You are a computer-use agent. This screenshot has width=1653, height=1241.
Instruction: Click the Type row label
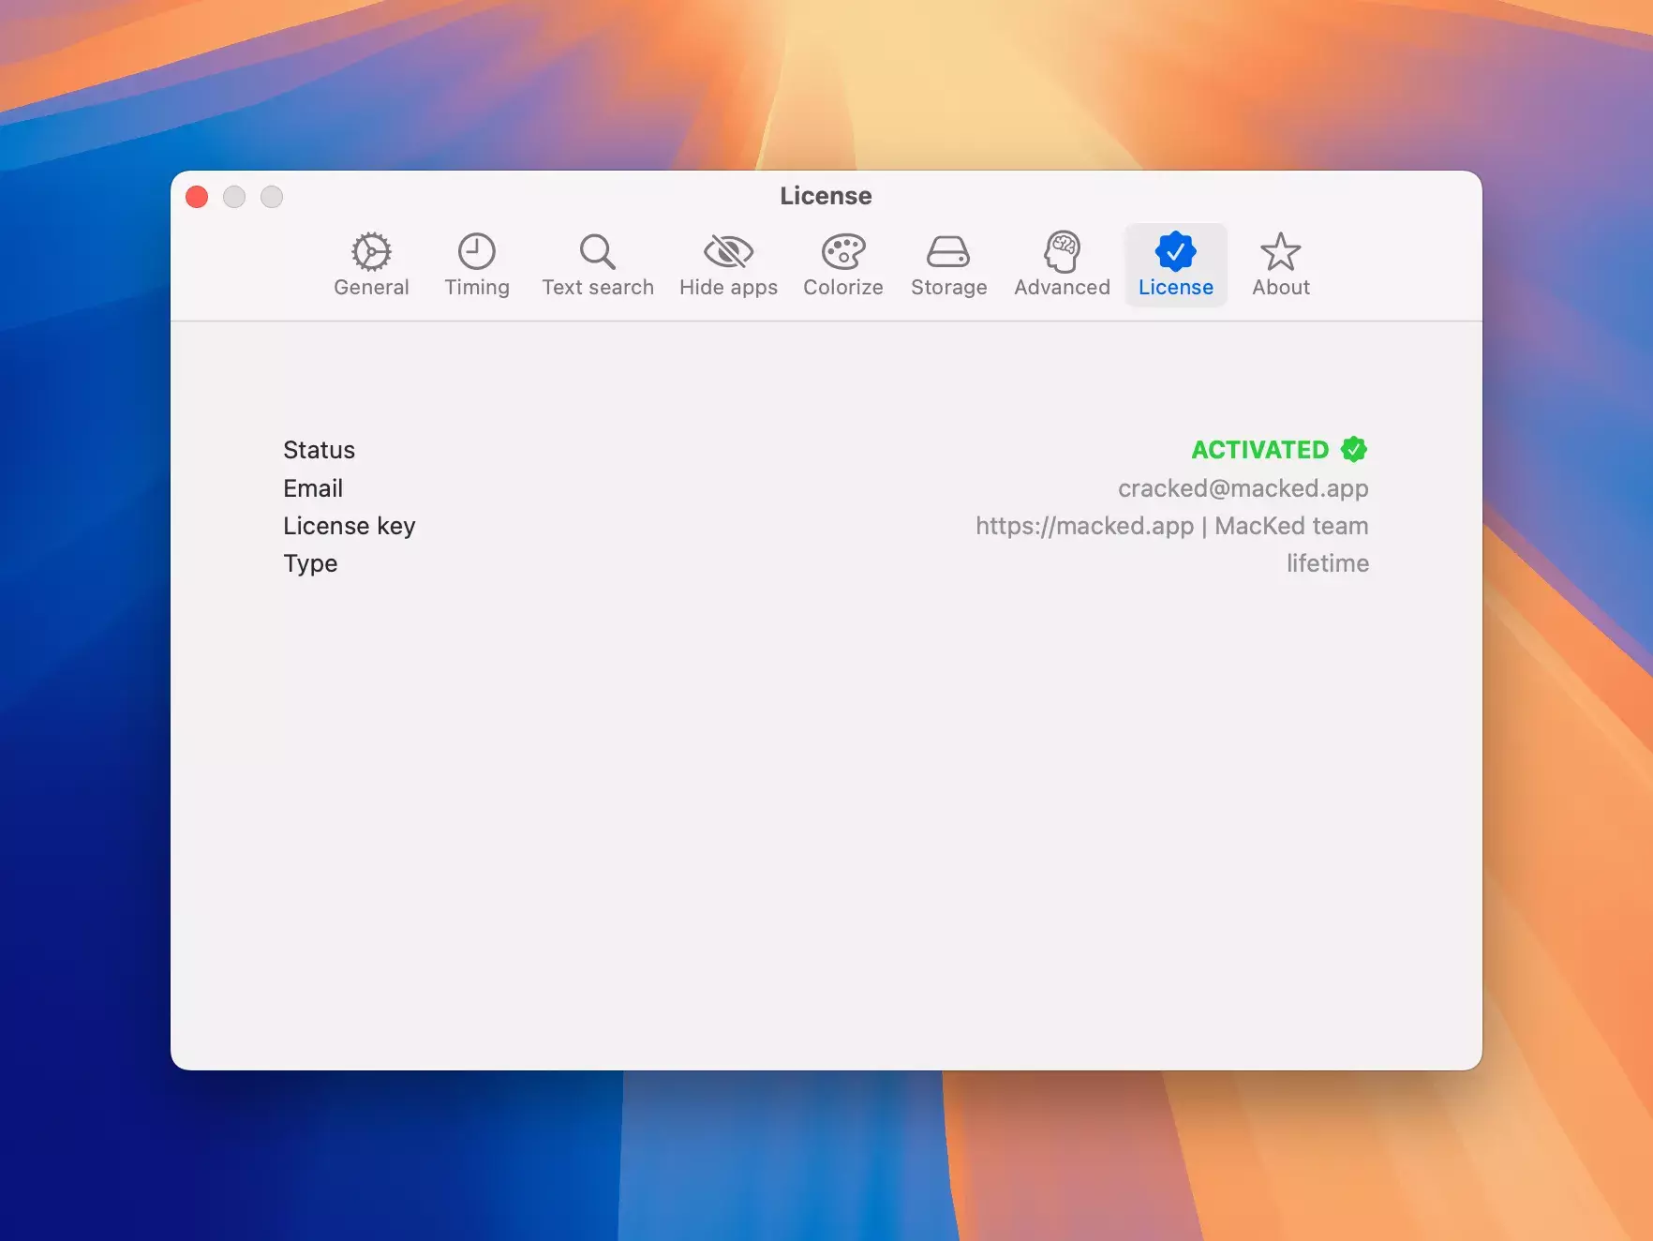[310, 563]
